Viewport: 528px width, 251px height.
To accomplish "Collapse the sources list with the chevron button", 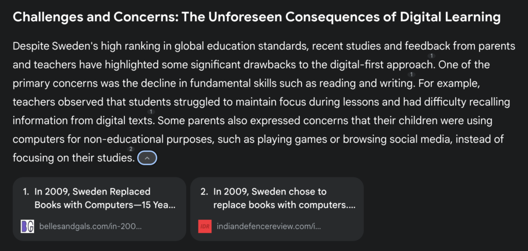I will coord(147,158).
